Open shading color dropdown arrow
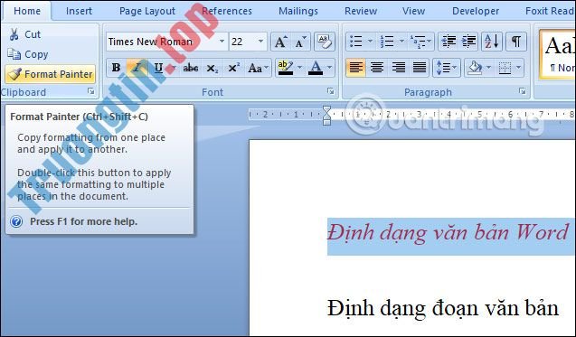 point(489,68)
